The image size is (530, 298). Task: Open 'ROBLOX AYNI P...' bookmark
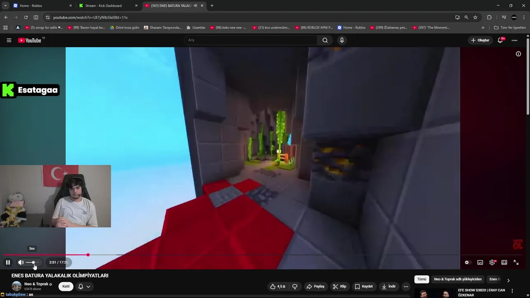click(x=313, y=28)
